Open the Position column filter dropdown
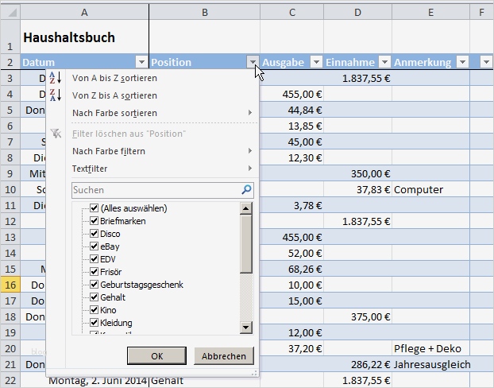494x388 pixels. click(x=253, y=62)
